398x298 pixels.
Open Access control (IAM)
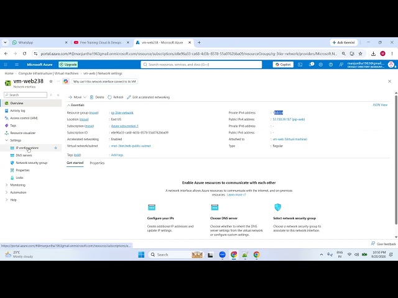tap(24, 118)
